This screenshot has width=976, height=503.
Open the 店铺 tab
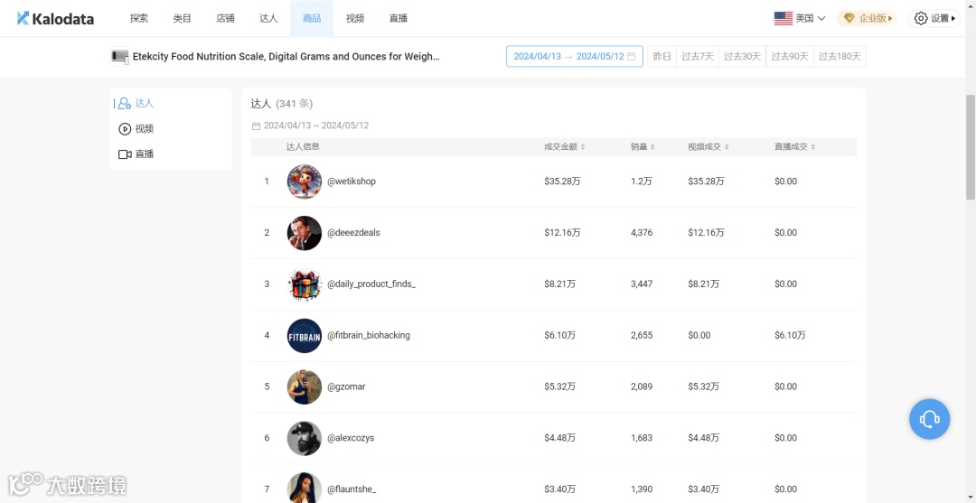[225, 19]
